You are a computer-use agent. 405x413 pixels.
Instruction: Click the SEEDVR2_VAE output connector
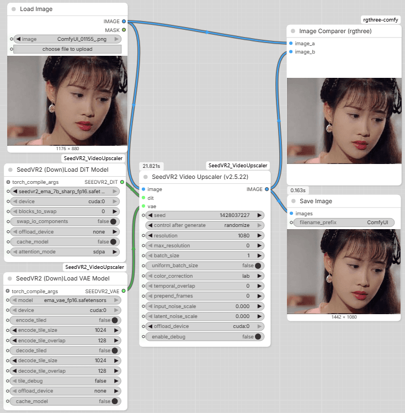(122, 291)
